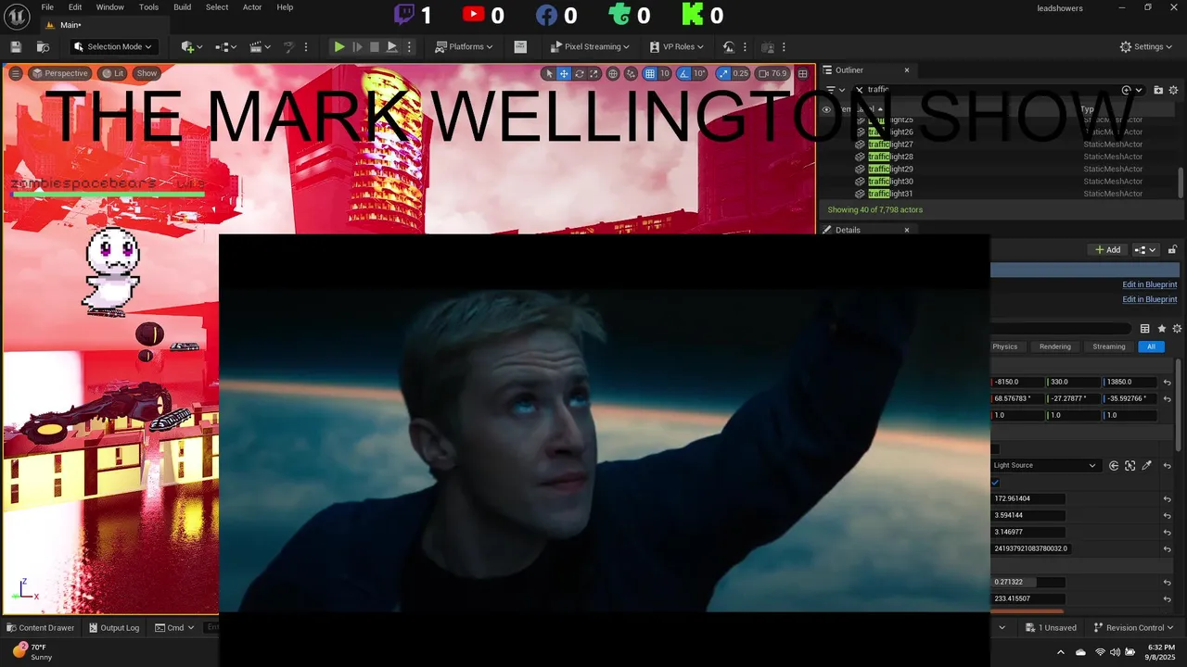Click the Stop simulation button

[375, 46]
